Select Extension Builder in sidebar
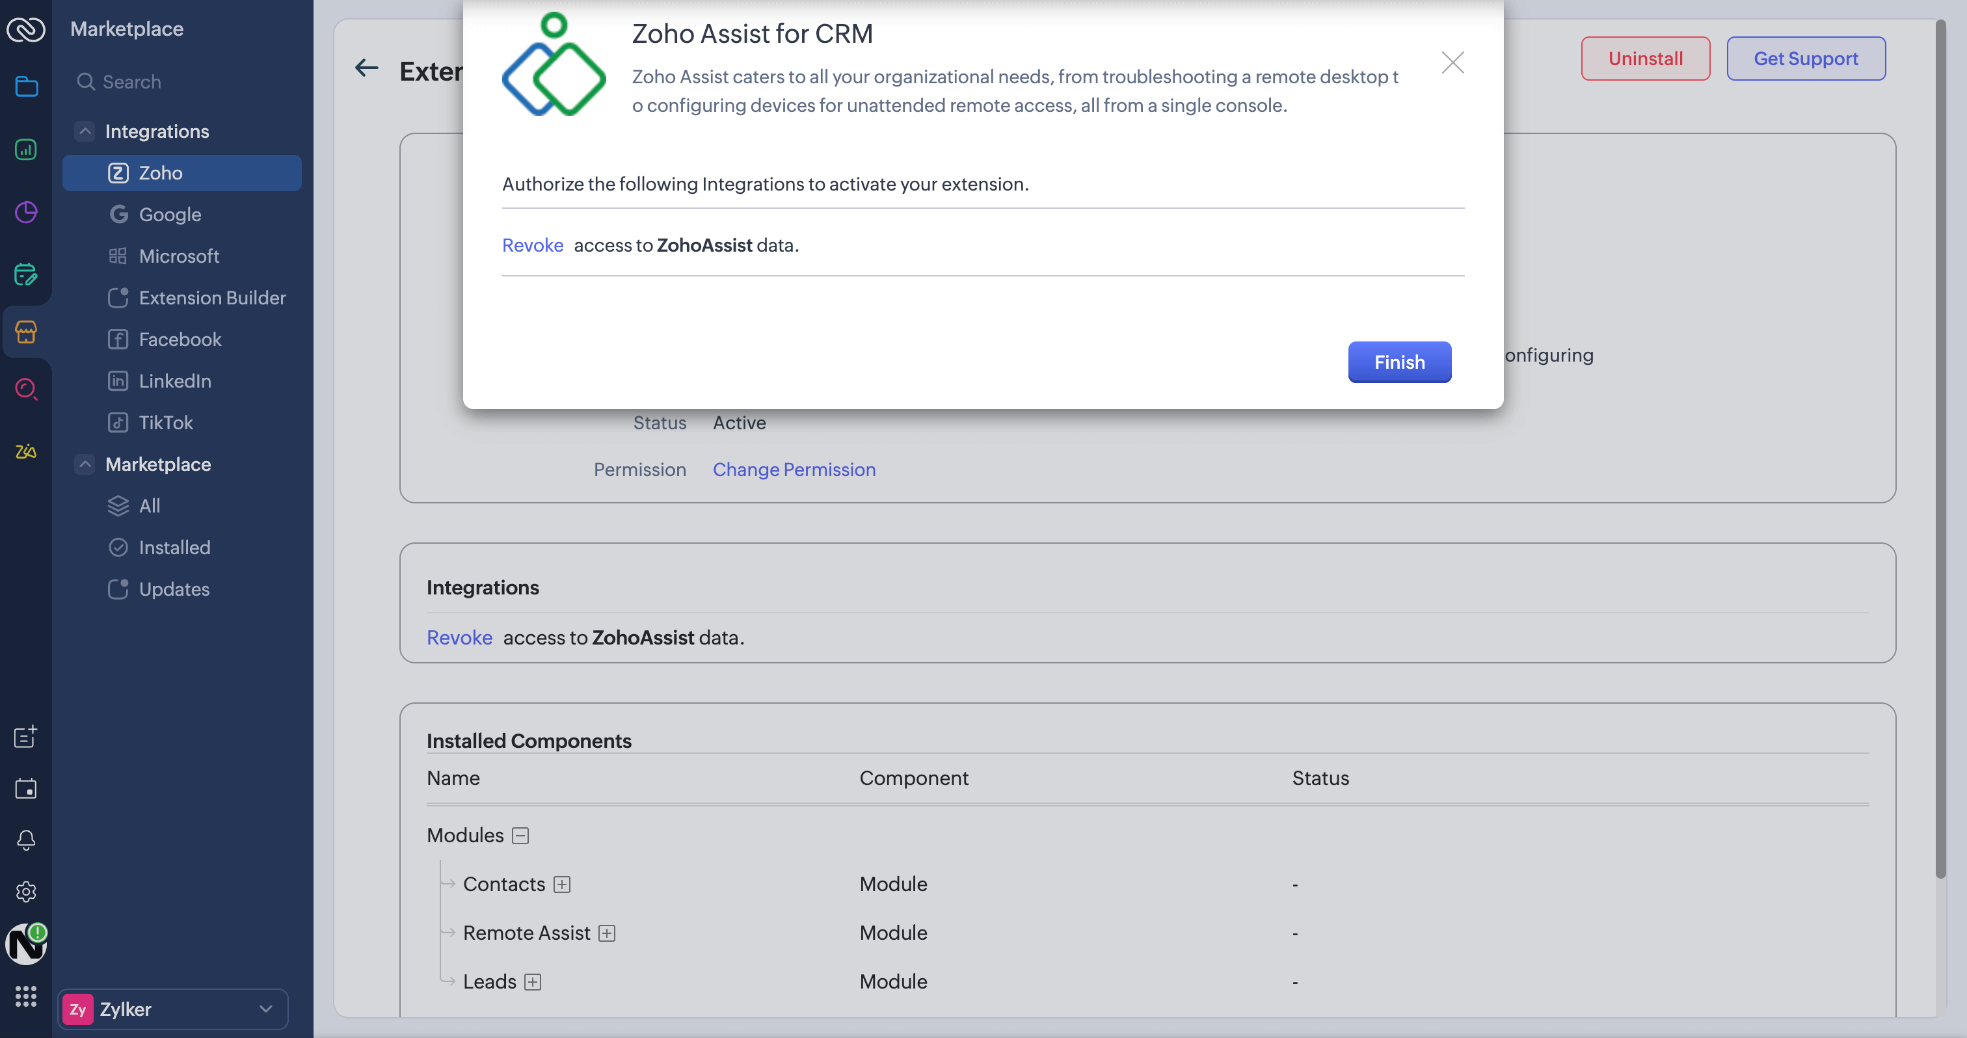 (211, 298)
